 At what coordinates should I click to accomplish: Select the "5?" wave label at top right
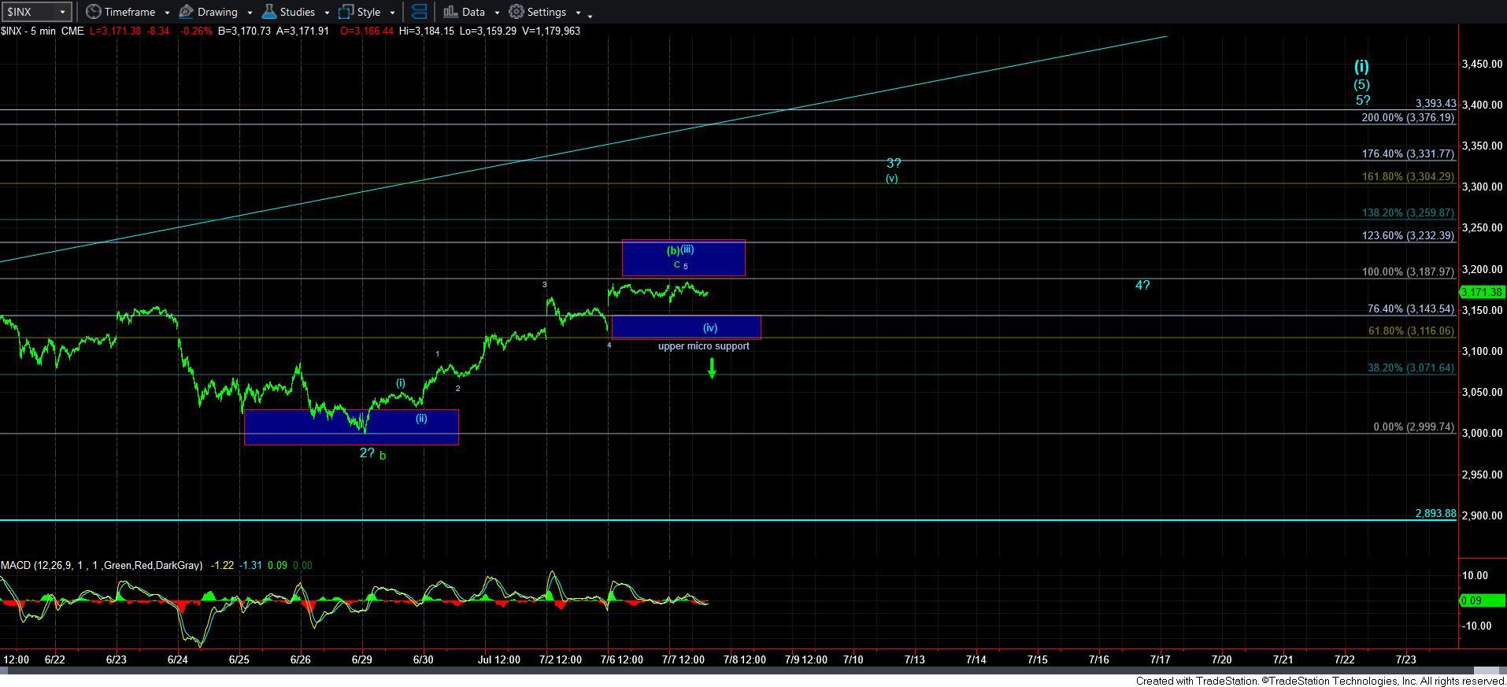point(1363,100)
